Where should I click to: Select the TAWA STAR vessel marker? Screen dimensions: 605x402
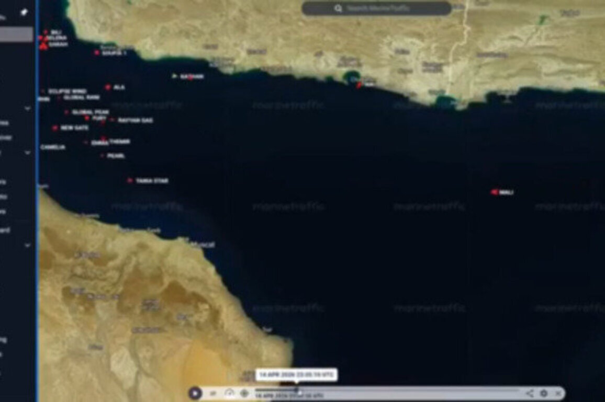(130, 180)
